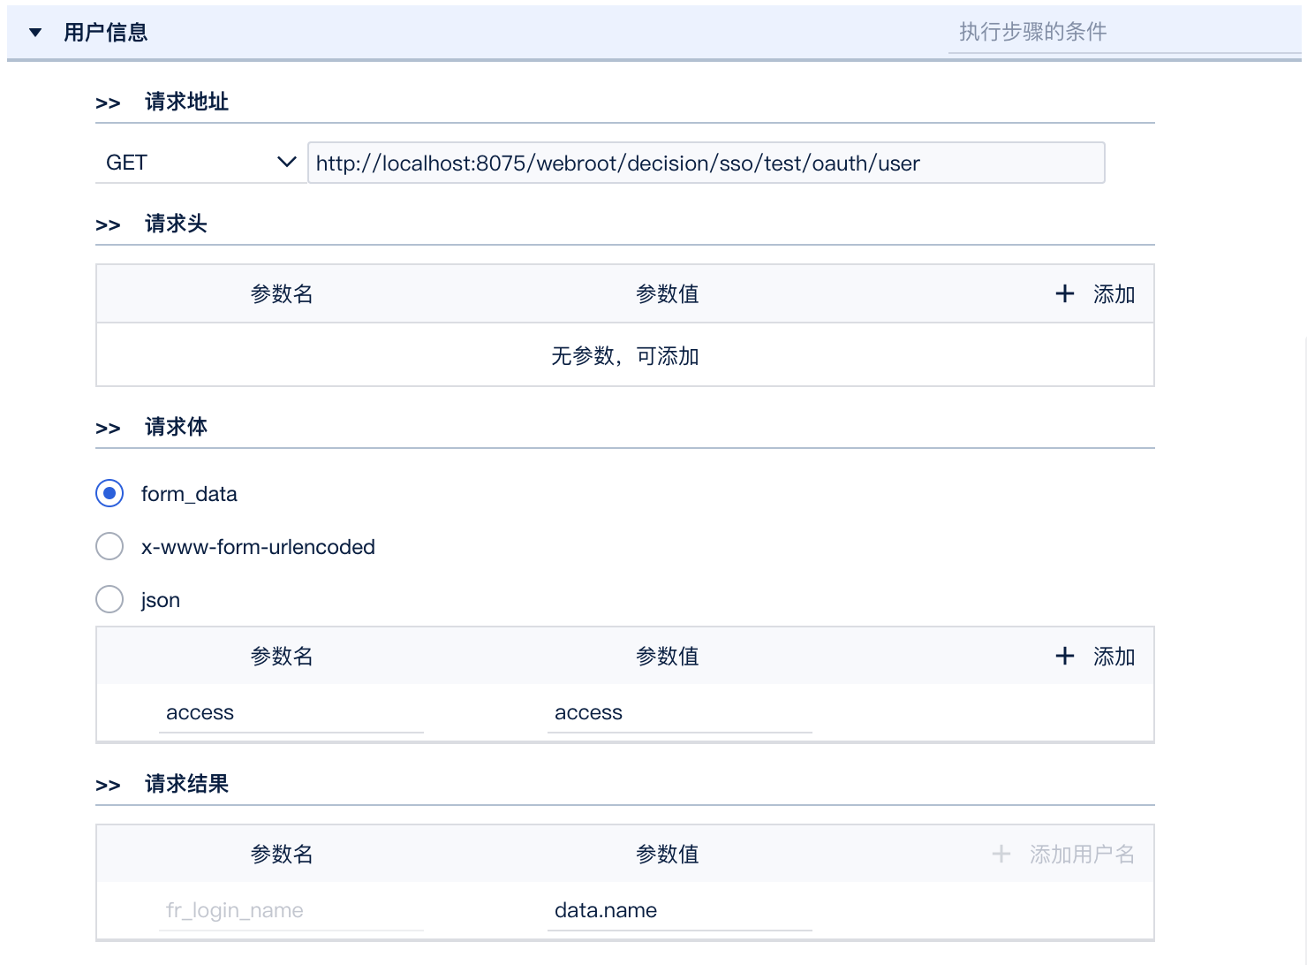The width and height of the screenshot is (1307, 965).
Task: Select x-www-form-urlencoded body type
Action: pyautogui.click(x=110, y=547)
